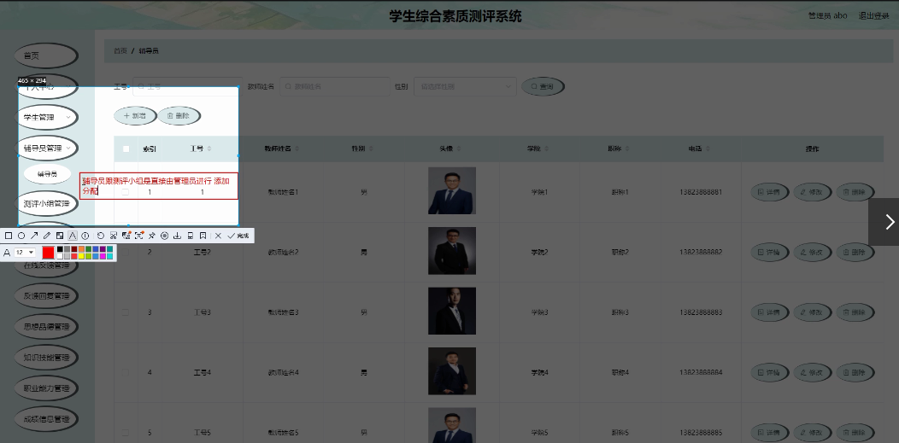Sort table by 职称 column
The height and width of the screenshot is (443, 899).
(628, 149)
